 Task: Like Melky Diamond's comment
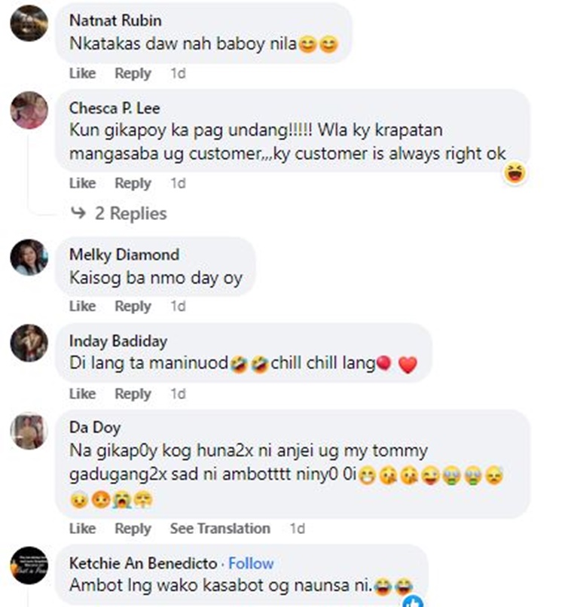pyautogui.click(x=82, y=307)
